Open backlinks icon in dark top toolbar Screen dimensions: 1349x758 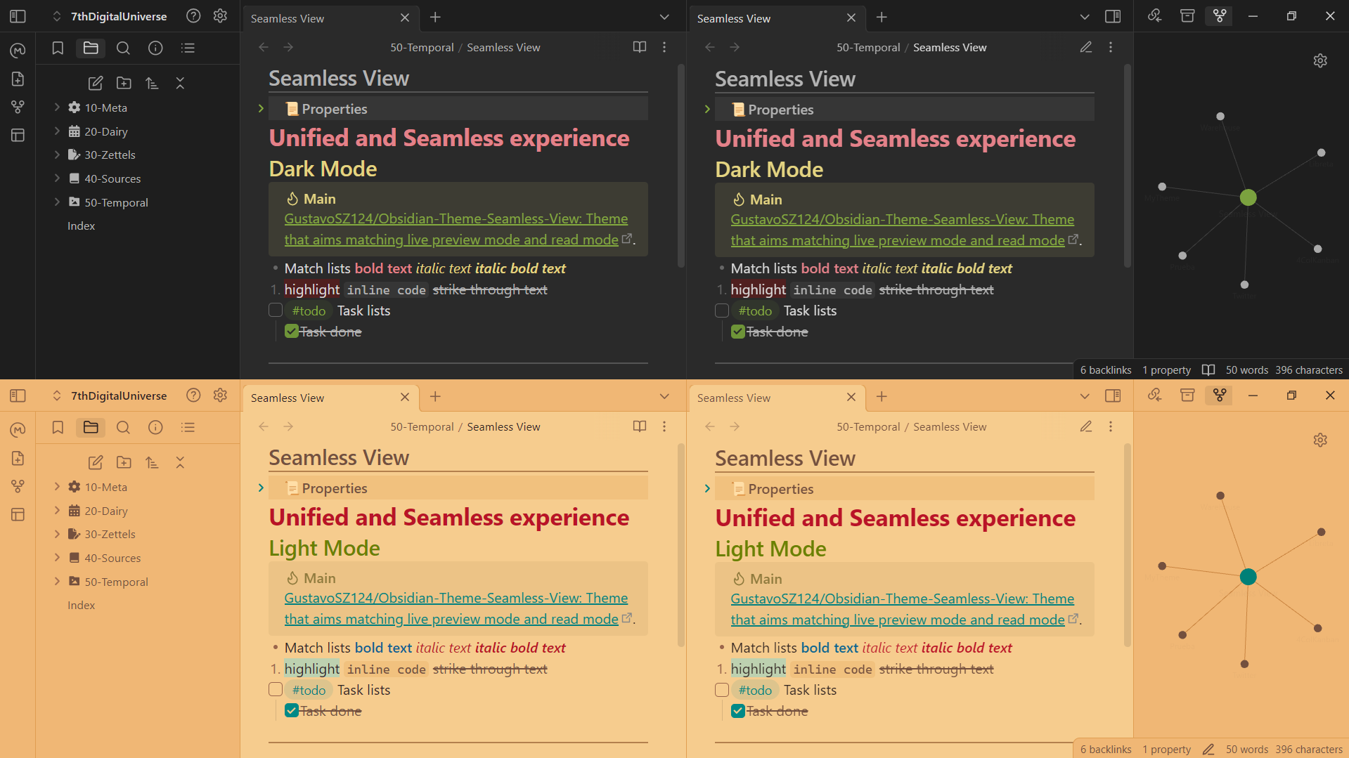[x=1154, y=15]
